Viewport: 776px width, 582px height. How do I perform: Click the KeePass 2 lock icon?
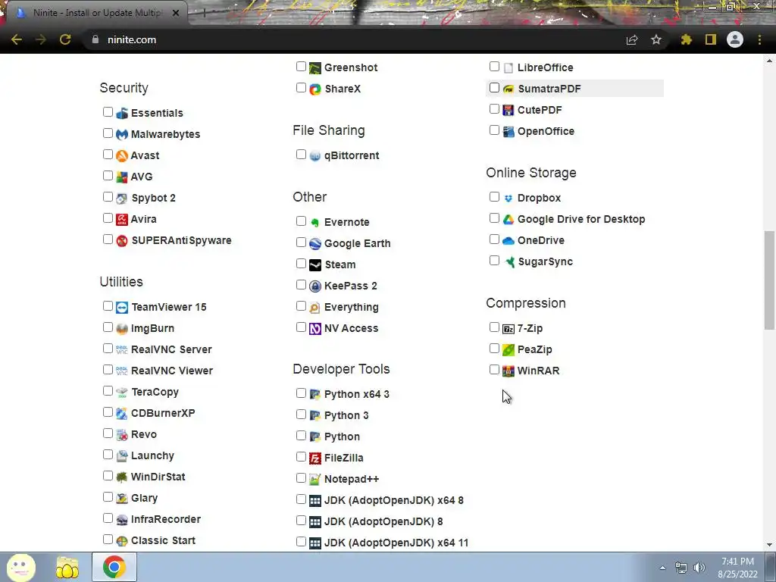tap(315, 286)
